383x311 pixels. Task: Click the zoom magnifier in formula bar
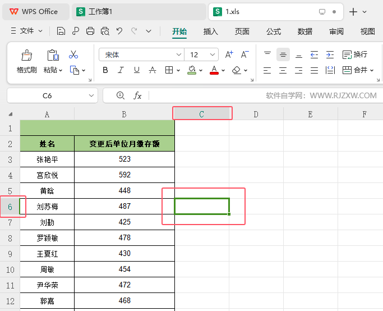tap(121, 95)
